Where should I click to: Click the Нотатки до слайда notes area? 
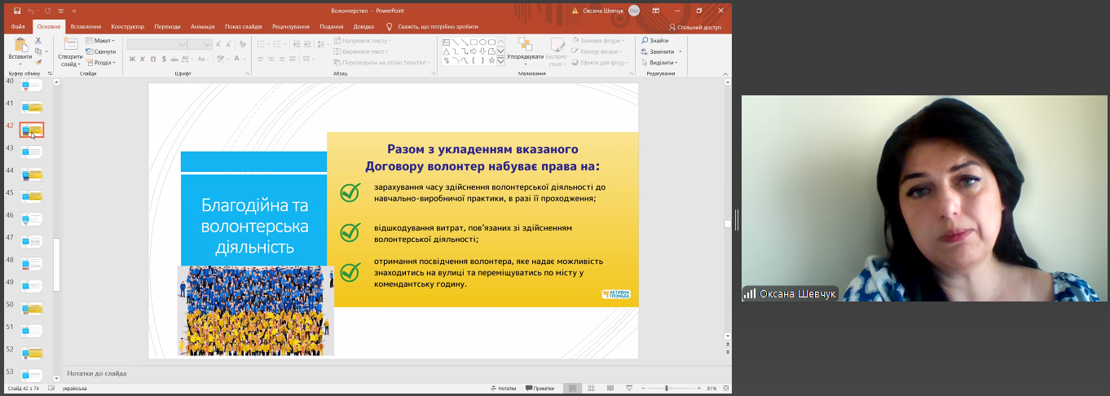click(x=97, y=373)
